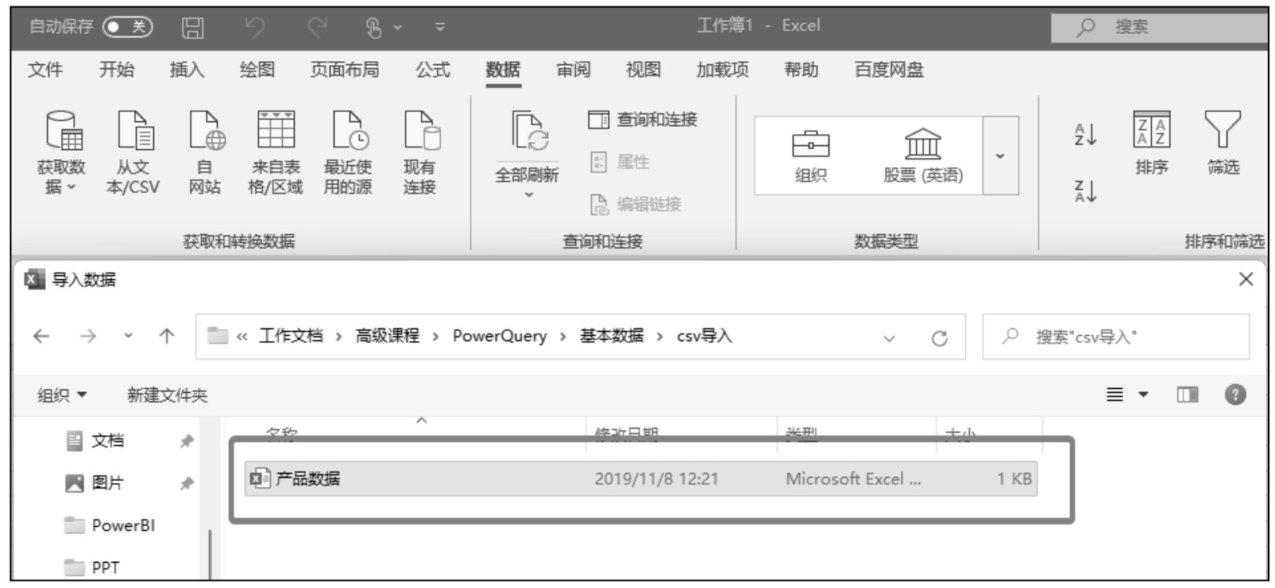Open the 帮助 ribbon tab
The image size is (1275, 588).
click(x=802, y=70)
